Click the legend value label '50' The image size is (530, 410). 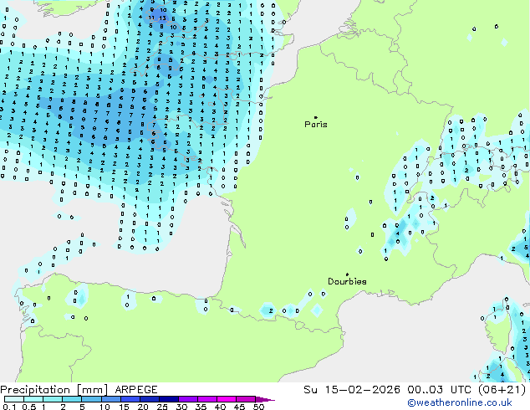click(259, 407)
